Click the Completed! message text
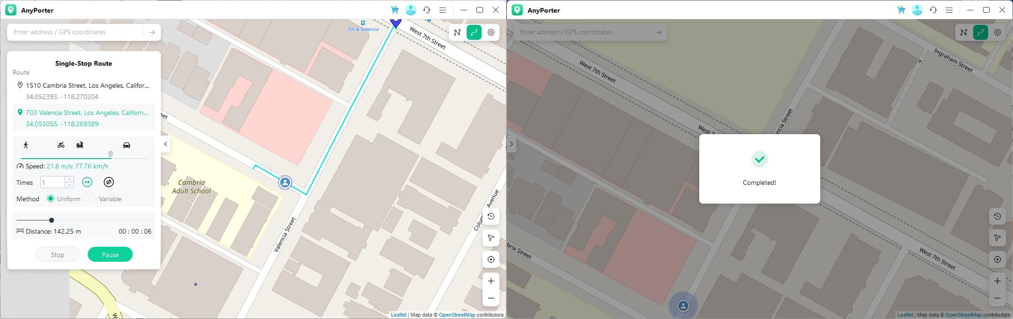Image resolution: width=1013 pixels, height=319 pixels. pos(759,182)
